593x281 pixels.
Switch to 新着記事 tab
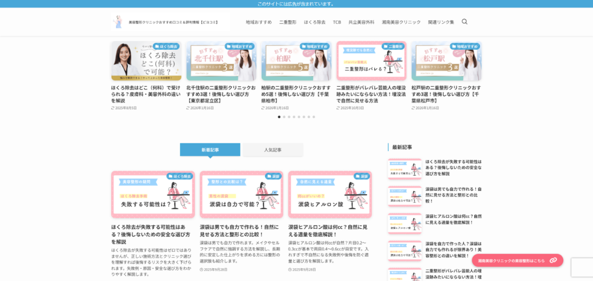(210, 150)
